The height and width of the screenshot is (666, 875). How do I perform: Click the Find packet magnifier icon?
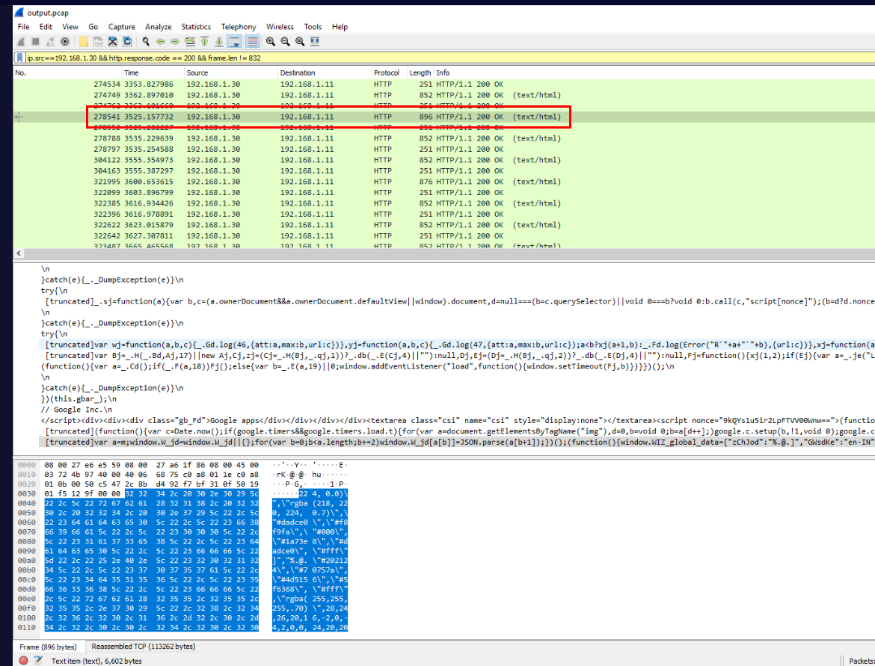146,41
